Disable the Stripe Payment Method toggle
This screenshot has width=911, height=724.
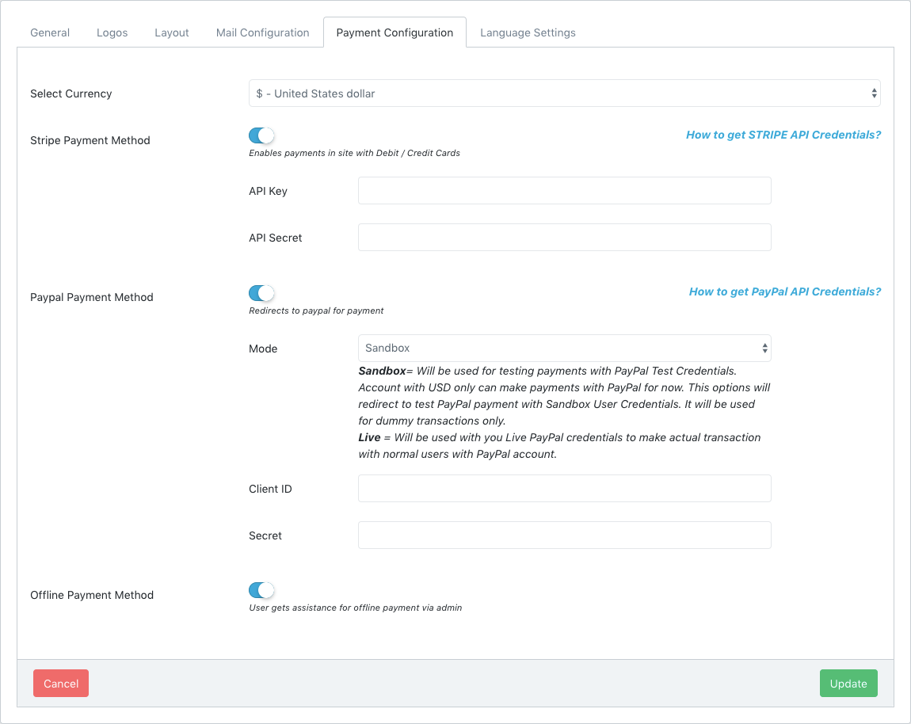click(x=261, y=135)
